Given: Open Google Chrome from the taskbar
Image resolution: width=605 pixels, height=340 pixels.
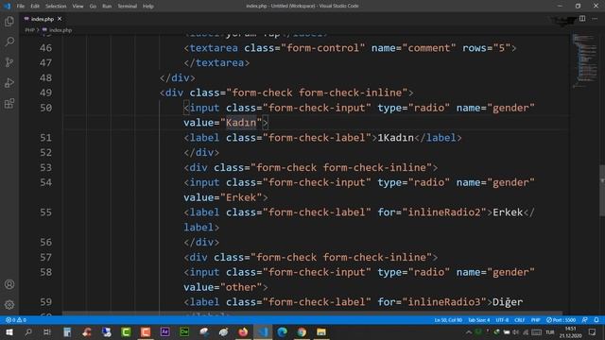Looking at the screenshot, I should tap(302, 331).
